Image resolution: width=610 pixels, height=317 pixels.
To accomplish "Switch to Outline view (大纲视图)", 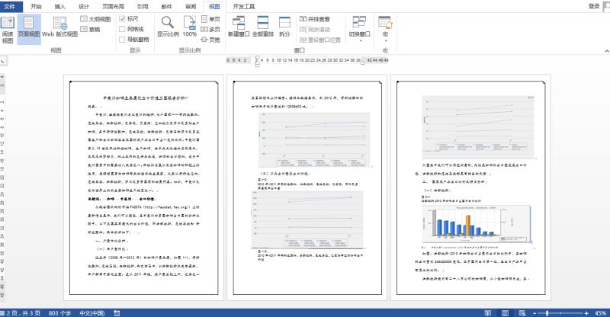I will pyautogui.click(x=95, y=19).
